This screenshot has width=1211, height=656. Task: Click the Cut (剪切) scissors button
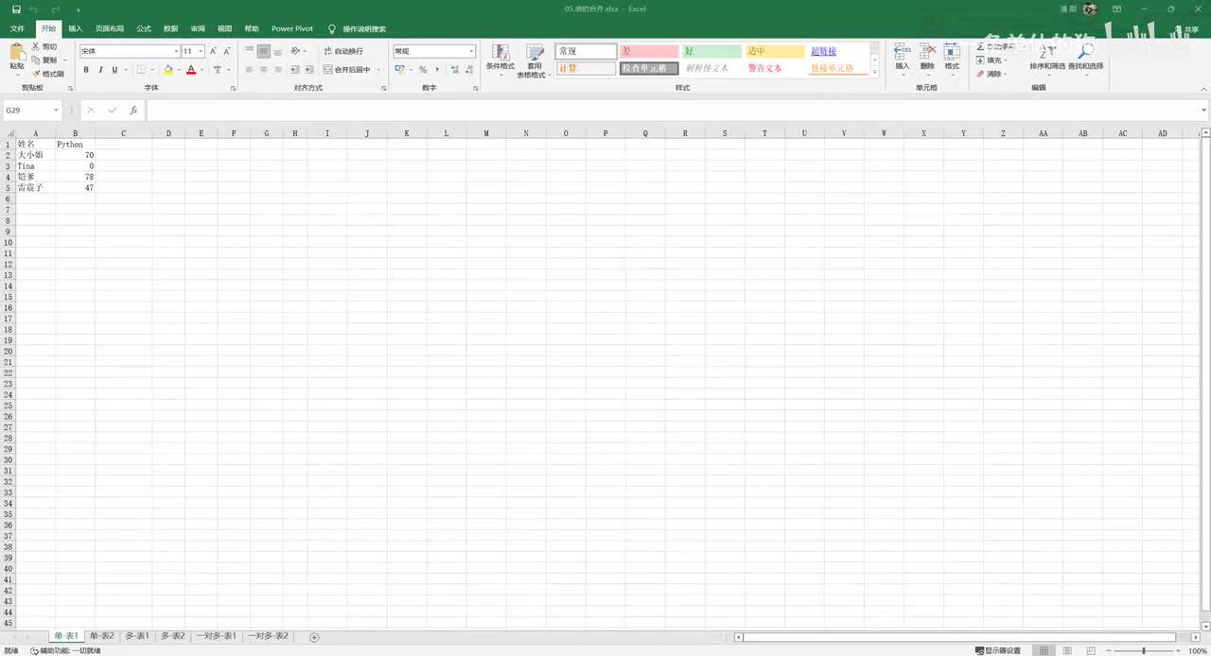click(44, 46)
